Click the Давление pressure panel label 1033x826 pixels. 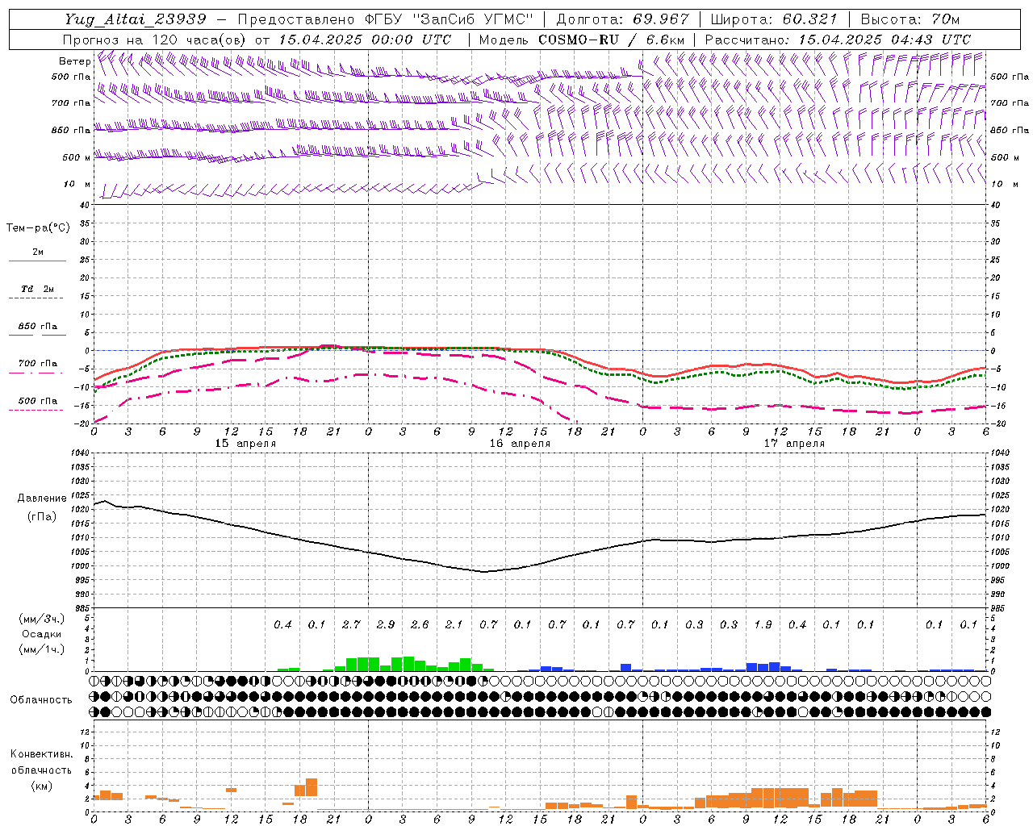click(42, 499)
